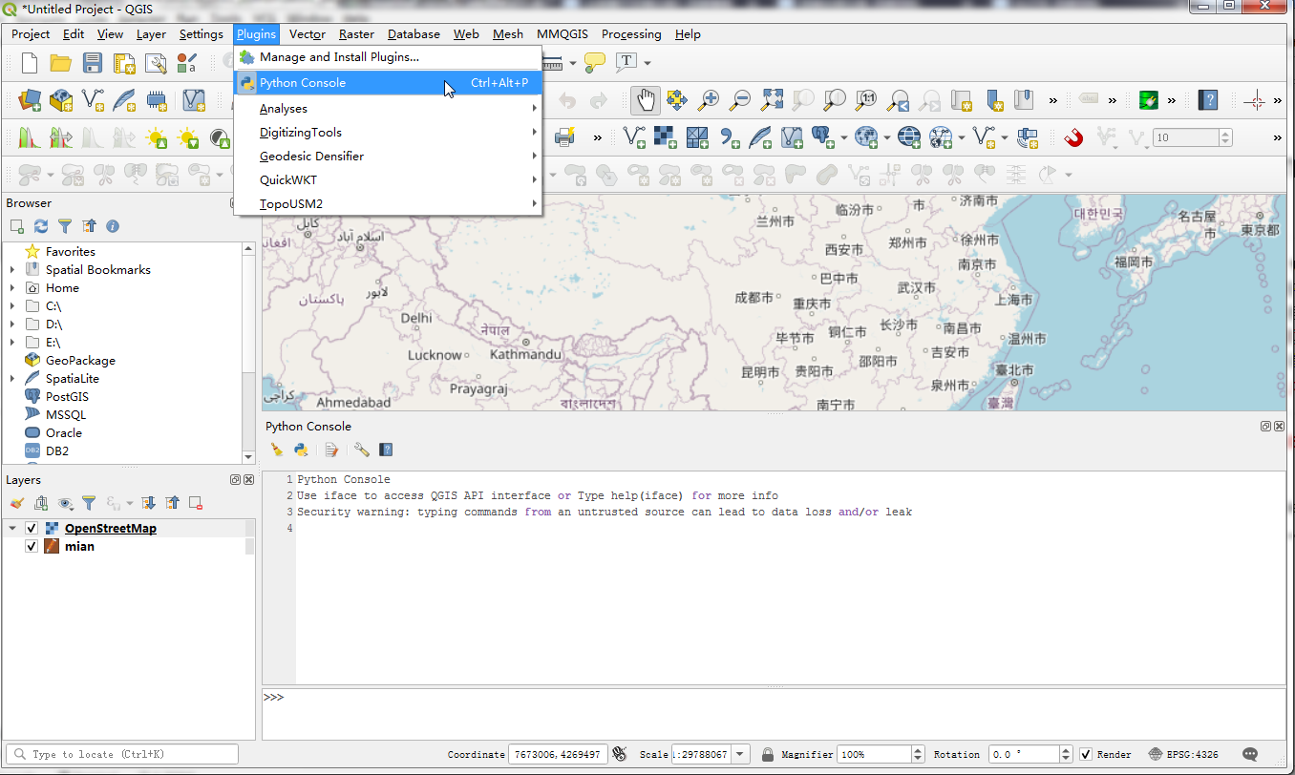Uncheck the mian layer visibility checkbox
Viewport: 1295px width, 775px height.
[32, 546]
